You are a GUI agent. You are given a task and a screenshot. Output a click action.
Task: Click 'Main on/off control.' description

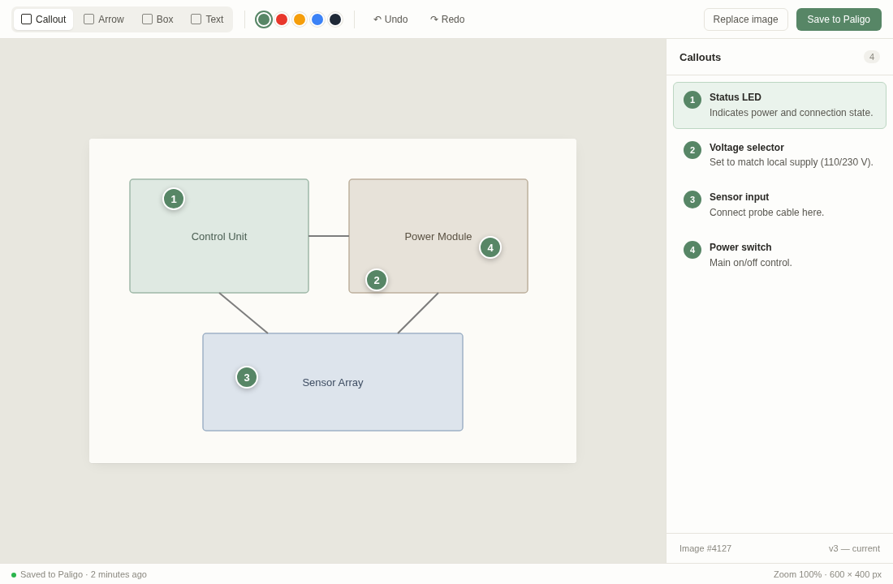(751, 263)
